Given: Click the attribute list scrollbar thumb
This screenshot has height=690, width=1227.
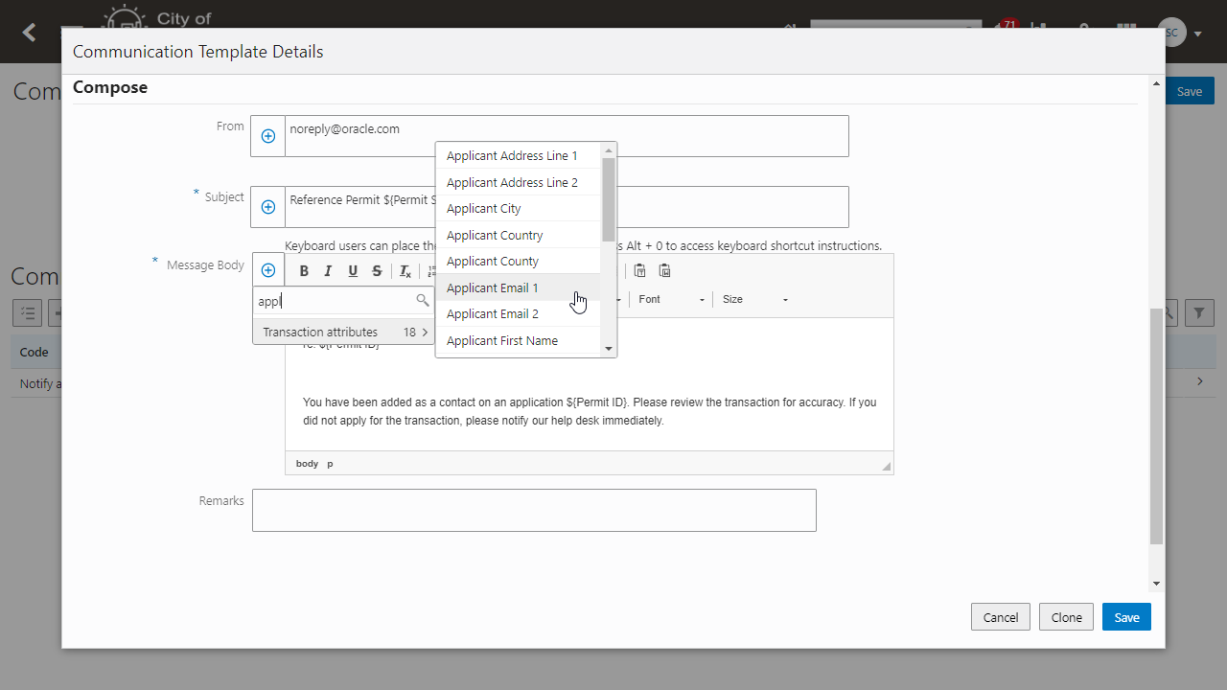Looking at the screenshot, I should [x=609, y=199].
